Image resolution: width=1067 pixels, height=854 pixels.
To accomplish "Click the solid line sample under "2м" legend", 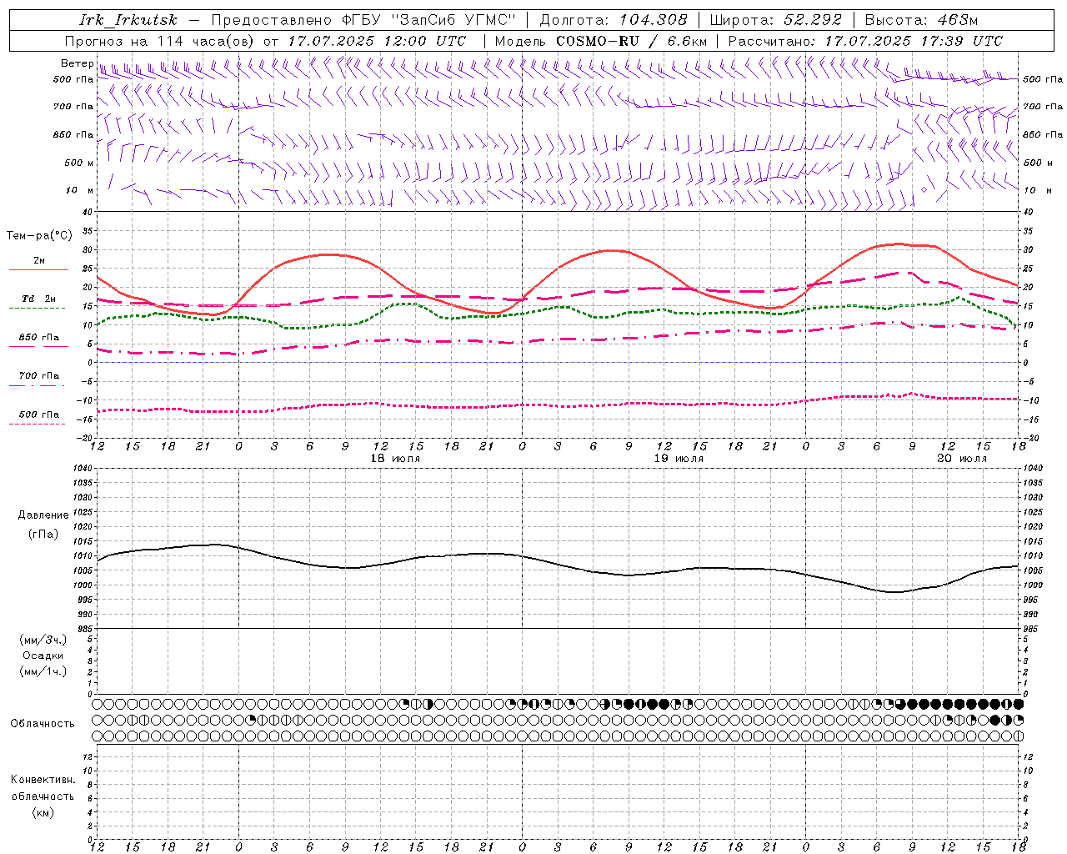I will (38, 269).
